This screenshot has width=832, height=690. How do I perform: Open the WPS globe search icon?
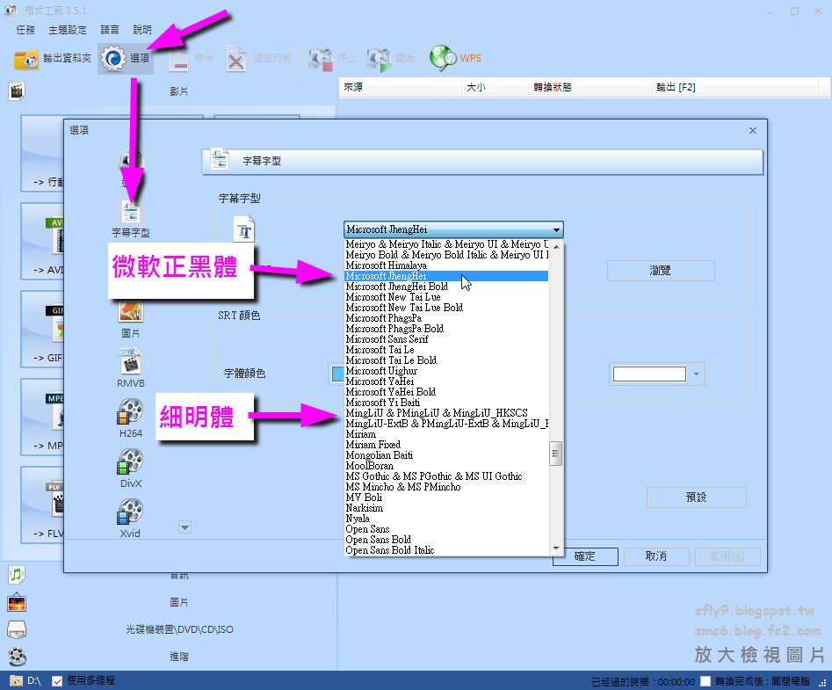point(443,58)
